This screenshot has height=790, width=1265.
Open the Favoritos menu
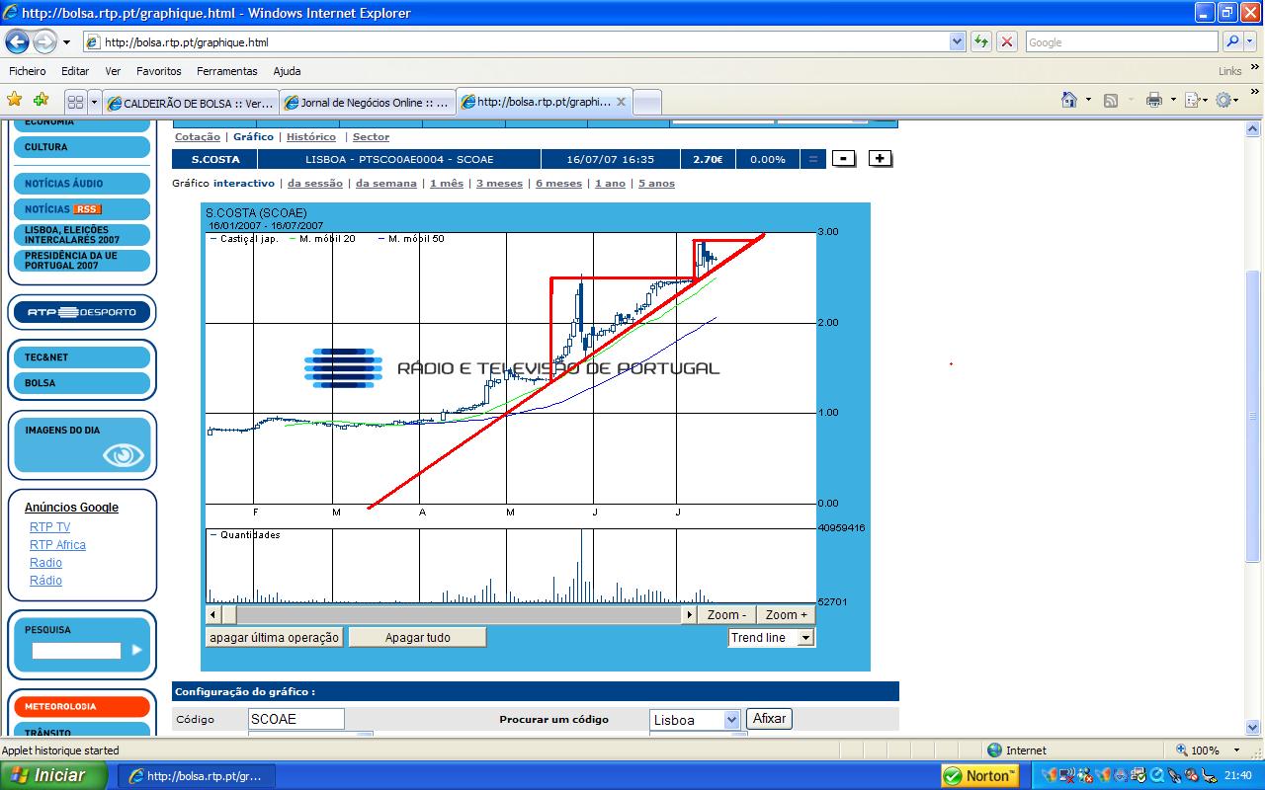(159, 71)
